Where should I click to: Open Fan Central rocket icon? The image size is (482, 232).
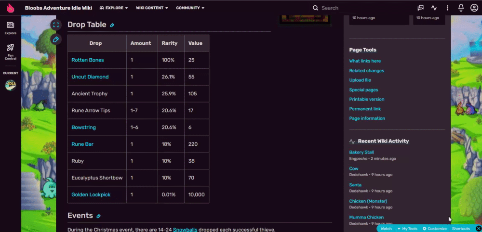tap(11, 52)
